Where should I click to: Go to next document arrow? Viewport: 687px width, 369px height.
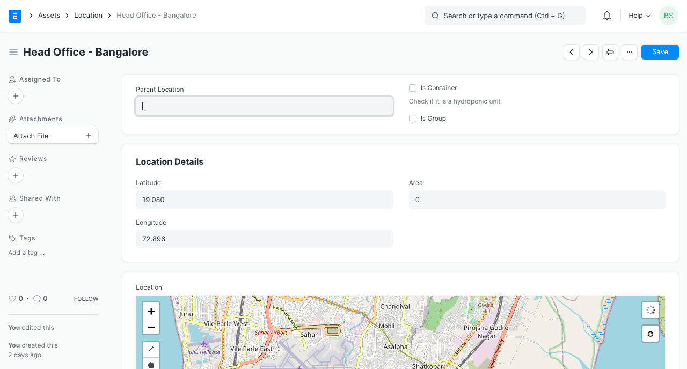(591, 52)
